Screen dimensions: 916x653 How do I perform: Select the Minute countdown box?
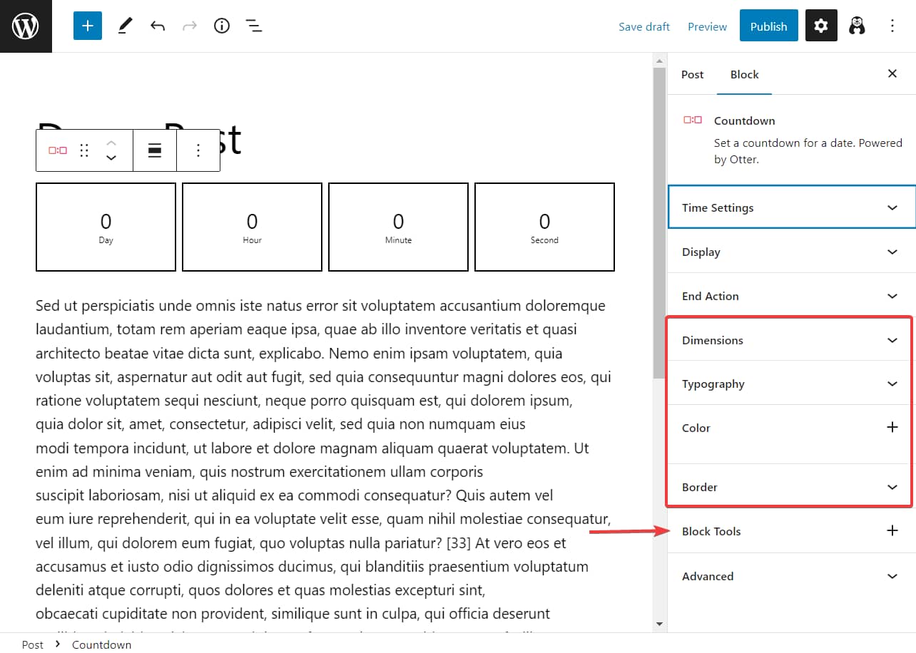398,227
